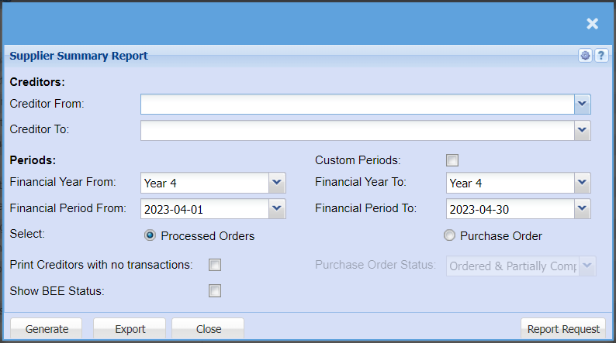Open the Creditor To dropdown arrow
This screenshot has width=616, height=343.
click(583, 130)
